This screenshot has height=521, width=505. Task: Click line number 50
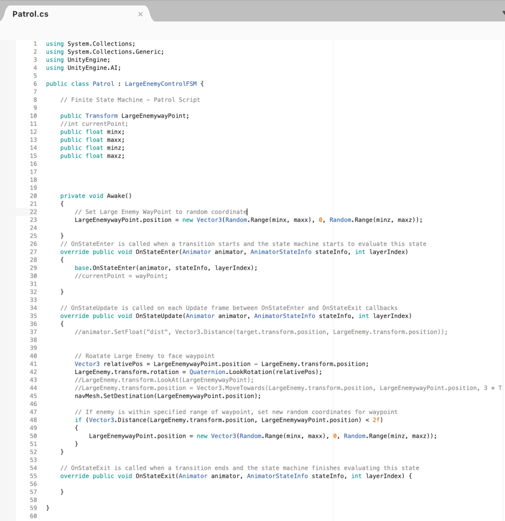(x=33, y=436)
